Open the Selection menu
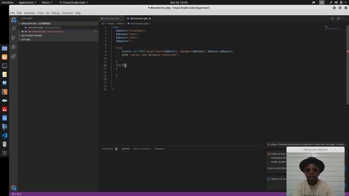The width and height of the screenshot is (349, 196). (29, 13)
